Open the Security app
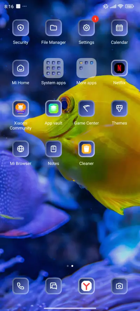The image size is (140, 311). click(21, 28)
